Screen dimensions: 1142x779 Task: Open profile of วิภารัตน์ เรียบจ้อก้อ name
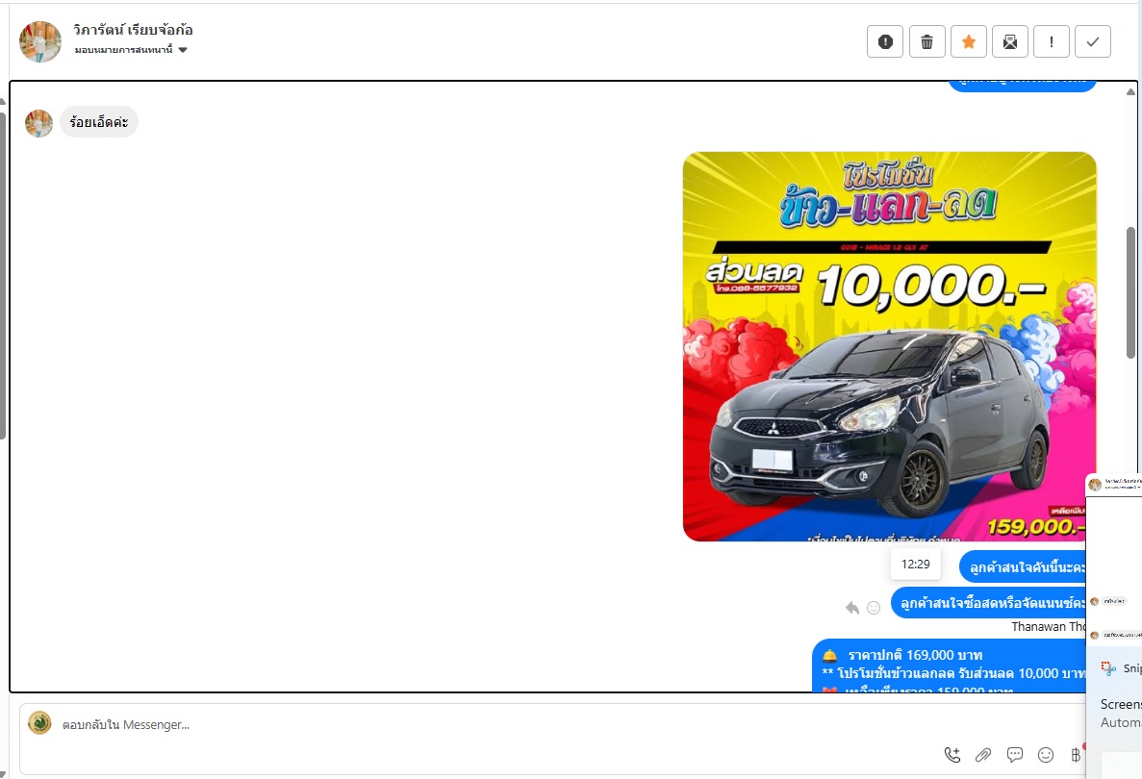point(133,30)
